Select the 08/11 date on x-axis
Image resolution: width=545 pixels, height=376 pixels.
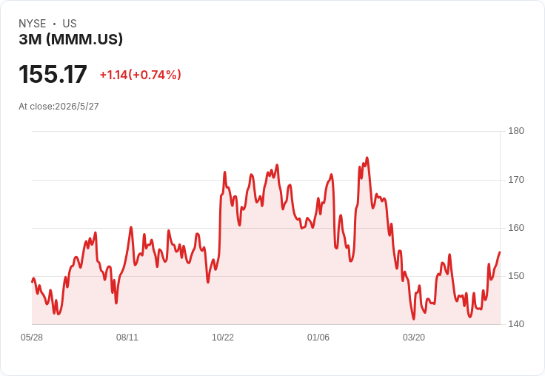tap(127, 337)
